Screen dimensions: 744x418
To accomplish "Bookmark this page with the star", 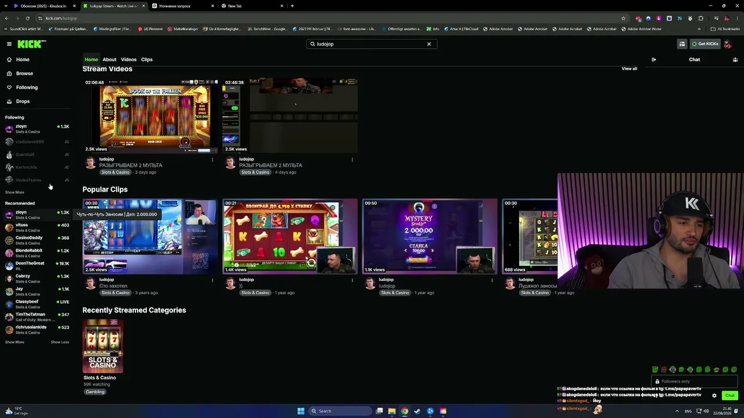I will click(624, 18).
